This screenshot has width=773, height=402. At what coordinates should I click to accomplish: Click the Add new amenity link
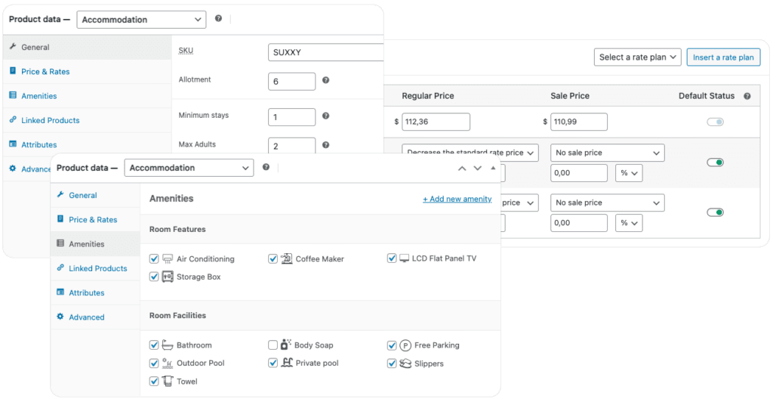click(457, 199)
